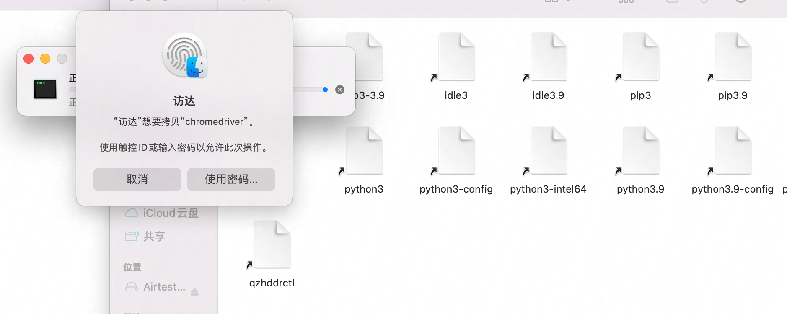Select the python3.9-config file
This screenshot has width=787, height=314.
(733, 151)
